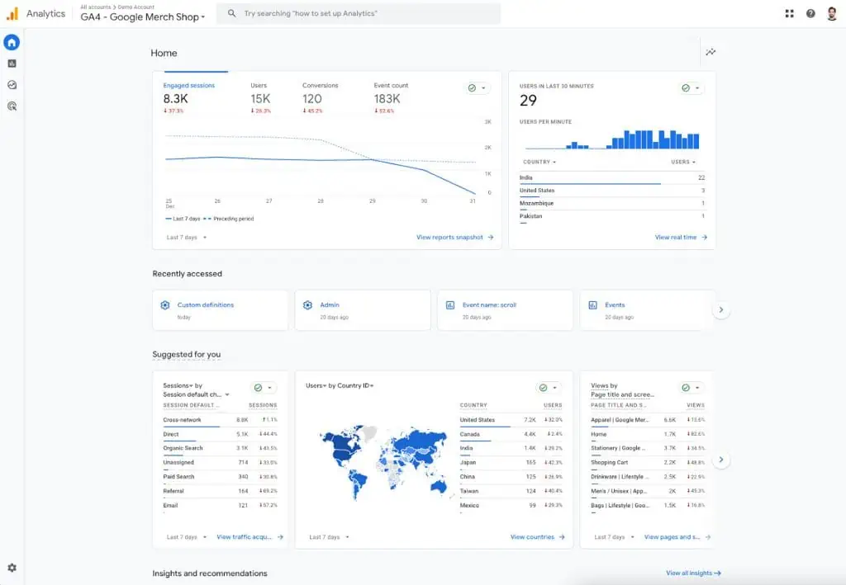
Task: Open the insights sparkle icon near Home title
Action: tap(711, 52)
